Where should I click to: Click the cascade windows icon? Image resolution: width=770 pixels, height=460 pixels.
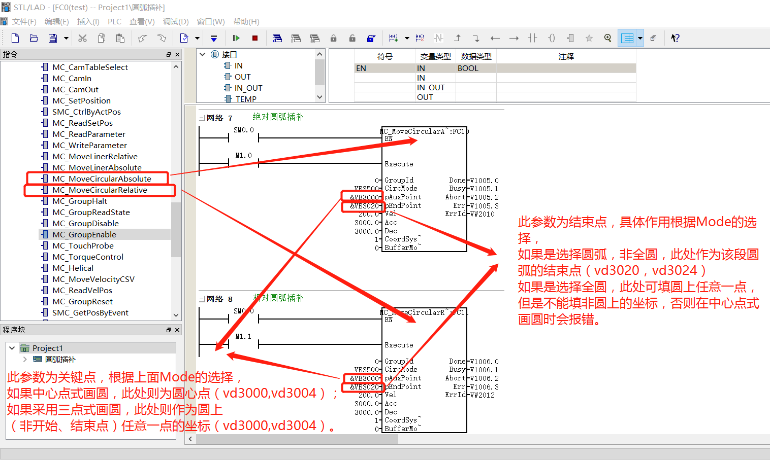click(x=654, y=38)
